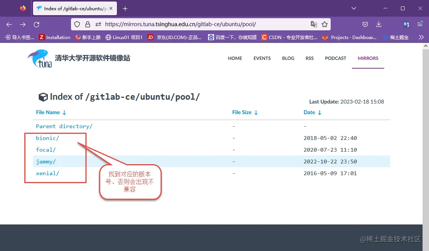The width and height of the screenshot is (429, 251).
Task: Go back to the previous page
Action: (x=9, y=24)
